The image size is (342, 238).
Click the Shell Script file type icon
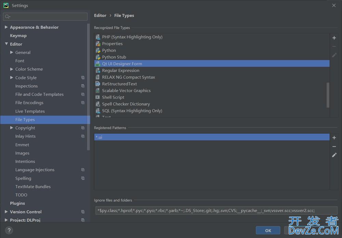tap(98, 97)
